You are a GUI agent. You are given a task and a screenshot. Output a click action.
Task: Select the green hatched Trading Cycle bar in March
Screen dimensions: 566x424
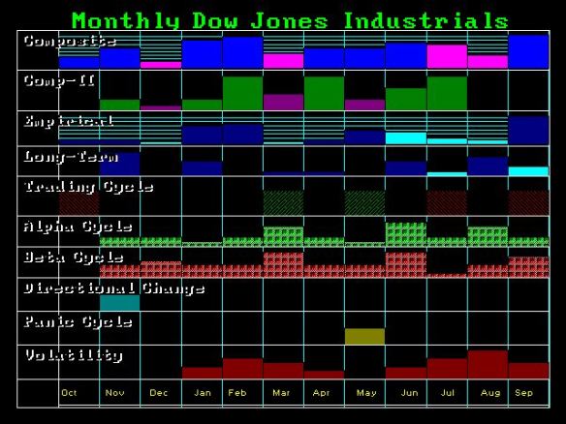click(x=283, y=203)
